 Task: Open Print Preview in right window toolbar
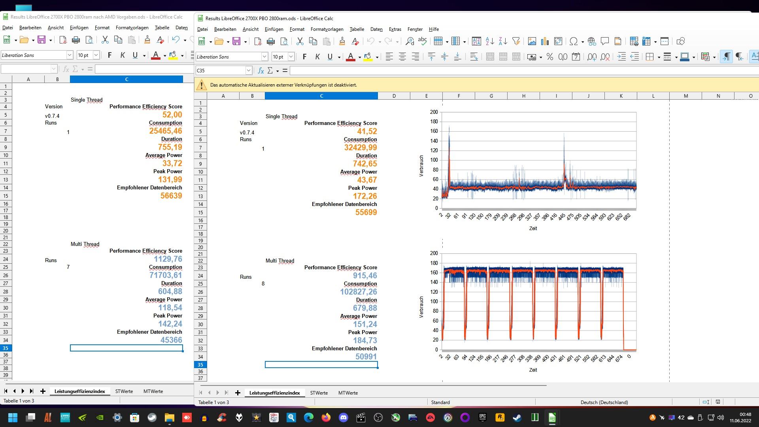[x=284, y=41]
